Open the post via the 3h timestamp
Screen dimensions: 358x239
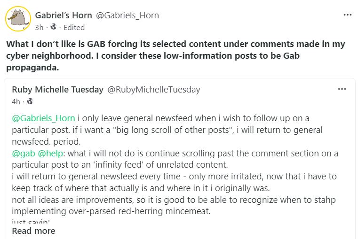39,28
